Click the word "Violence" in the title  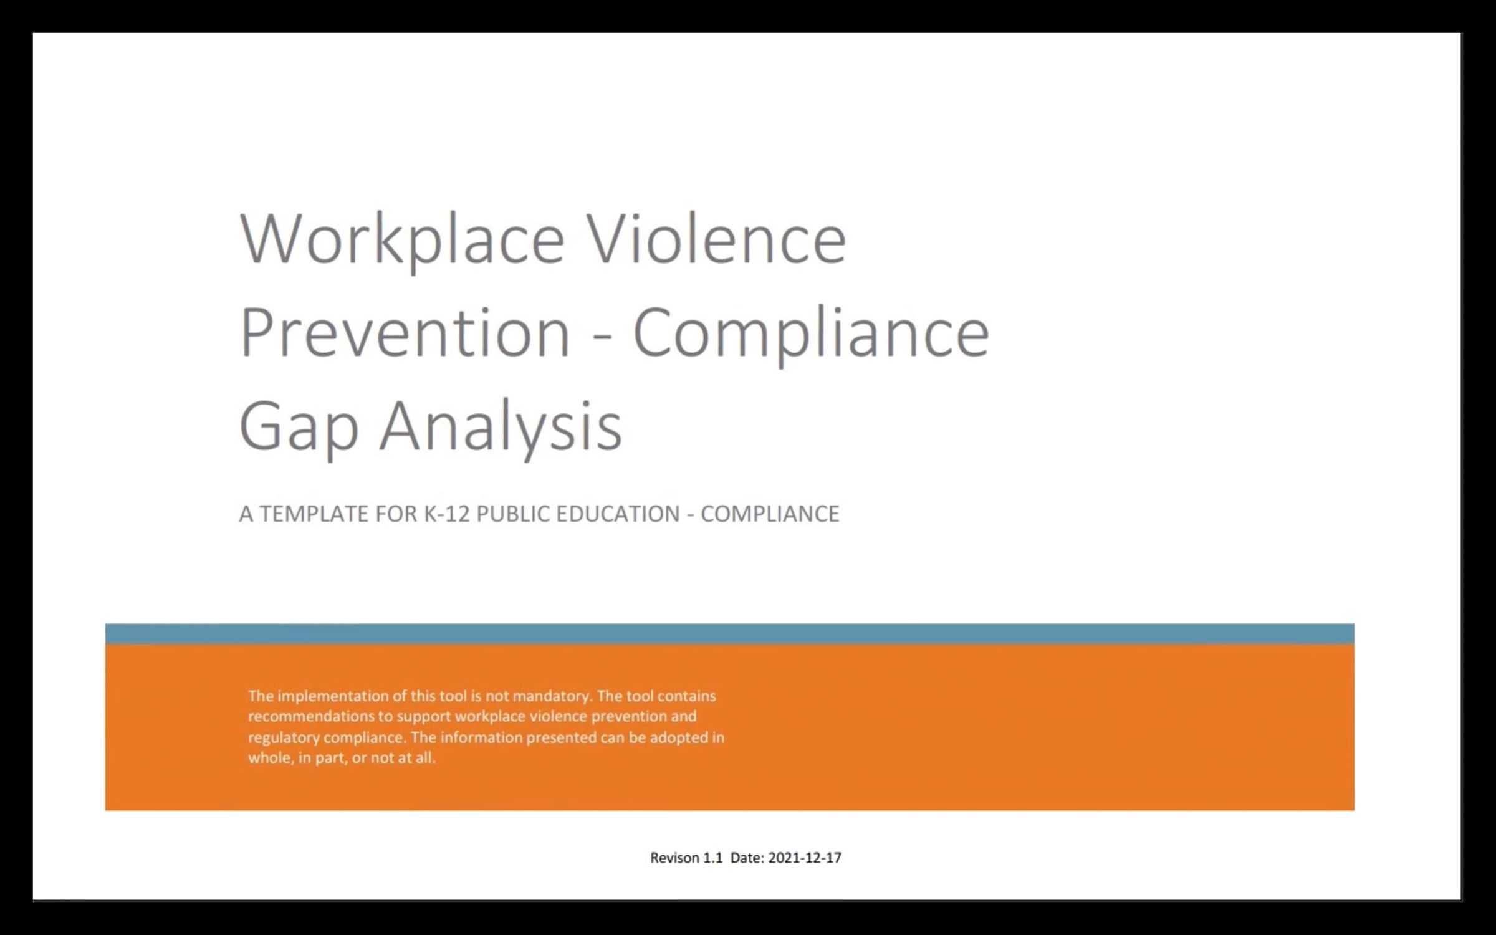pos(717,237)
